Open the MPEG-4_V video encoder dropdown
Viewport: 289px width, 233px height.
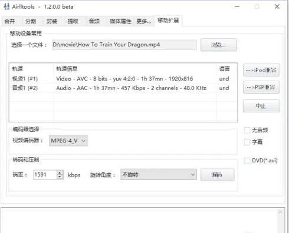[68, 141]
